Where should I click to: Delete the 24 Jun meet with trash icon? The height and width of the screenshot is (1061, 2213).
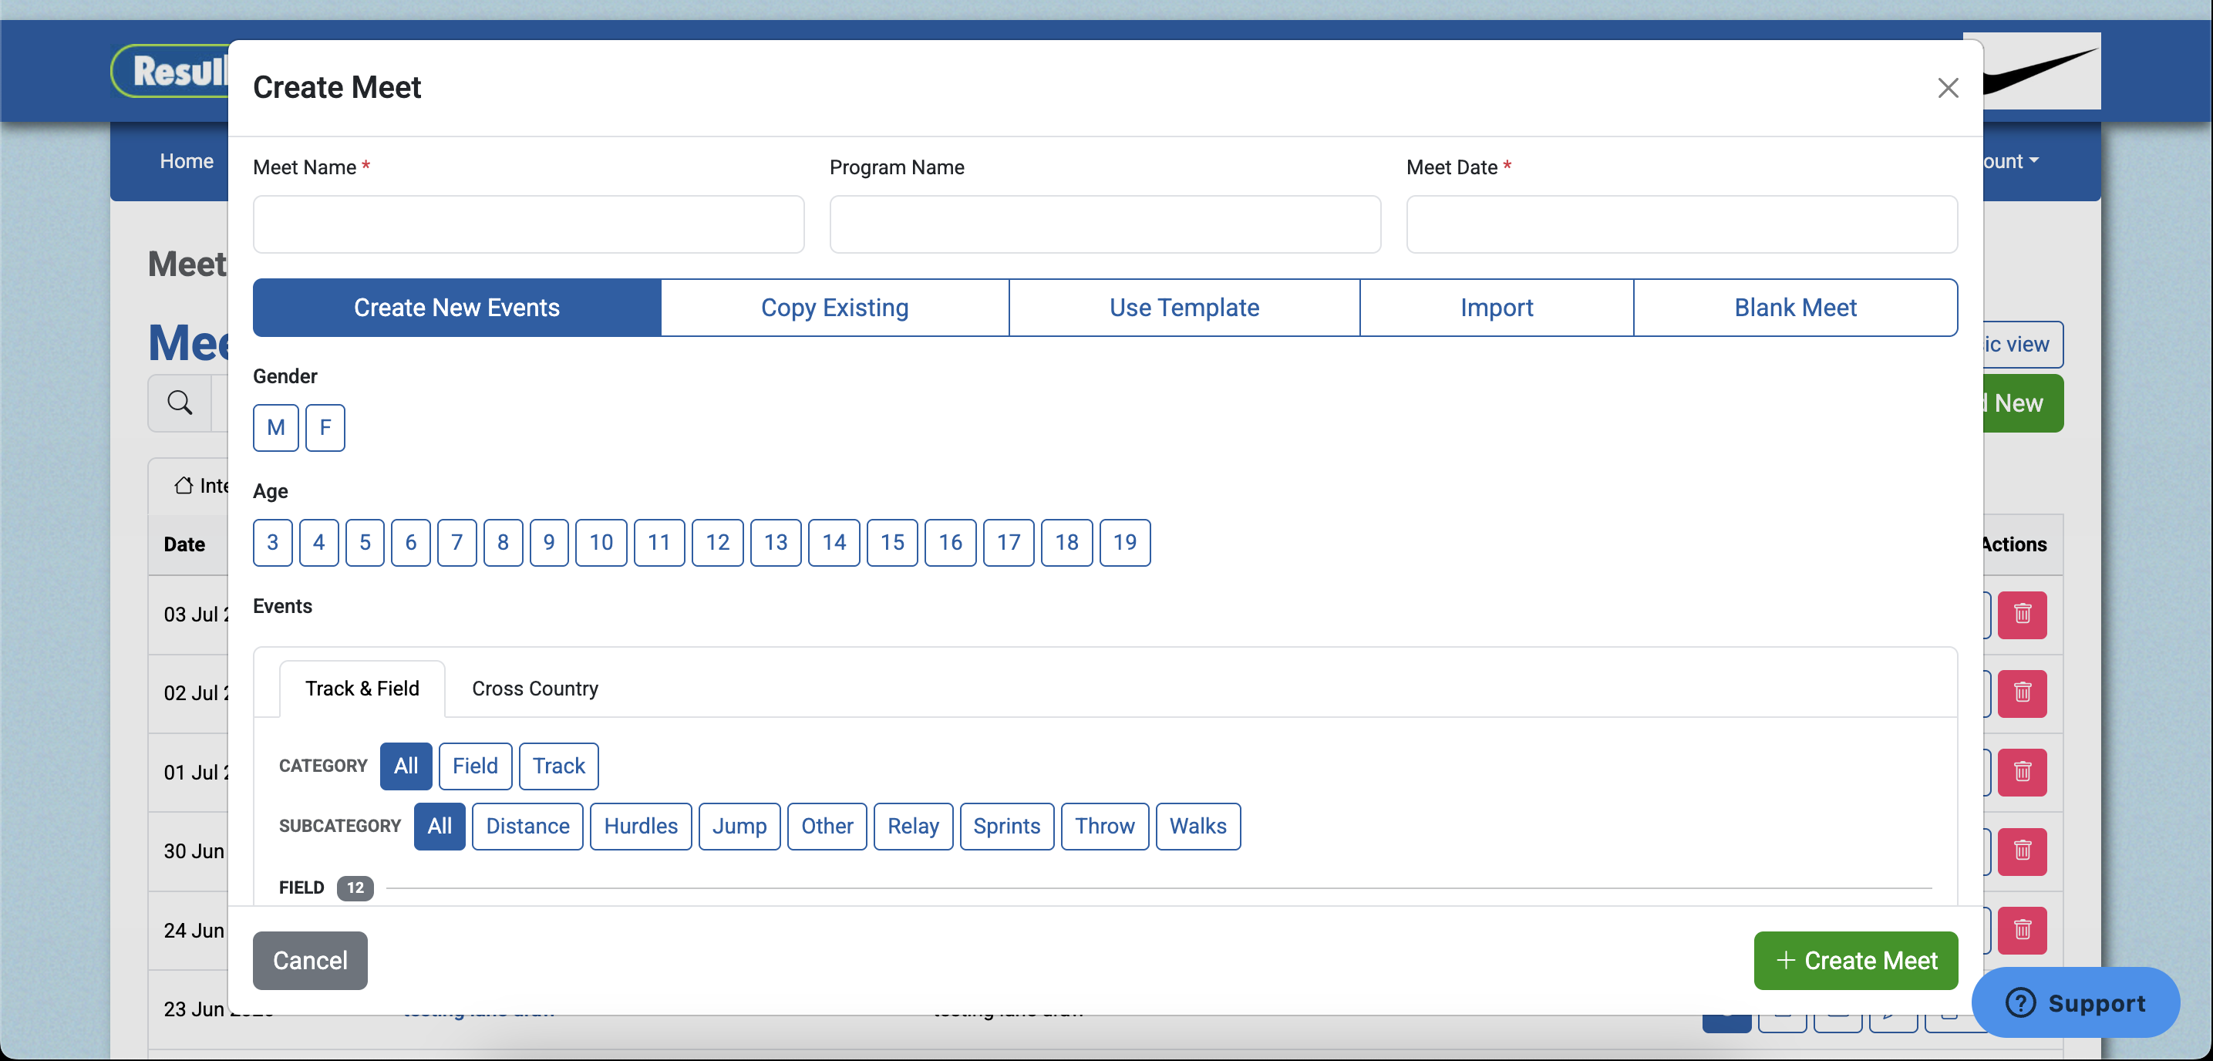click(x=2023, y=930)
